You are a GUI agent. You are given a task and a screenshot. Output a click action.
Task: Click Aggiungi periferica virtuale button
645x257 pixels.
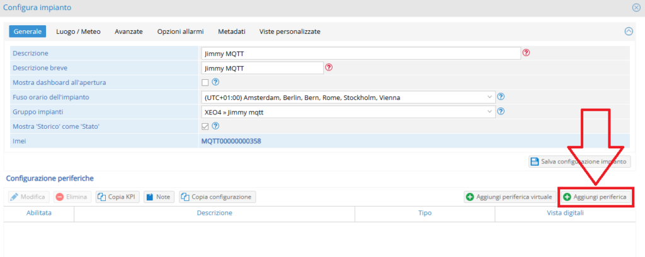click(509, 197)
